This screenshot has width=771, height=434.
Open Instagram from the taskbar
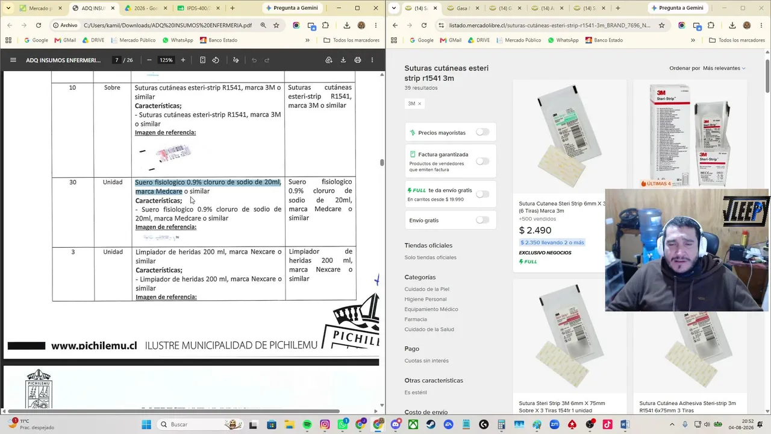tap(325, 424)
